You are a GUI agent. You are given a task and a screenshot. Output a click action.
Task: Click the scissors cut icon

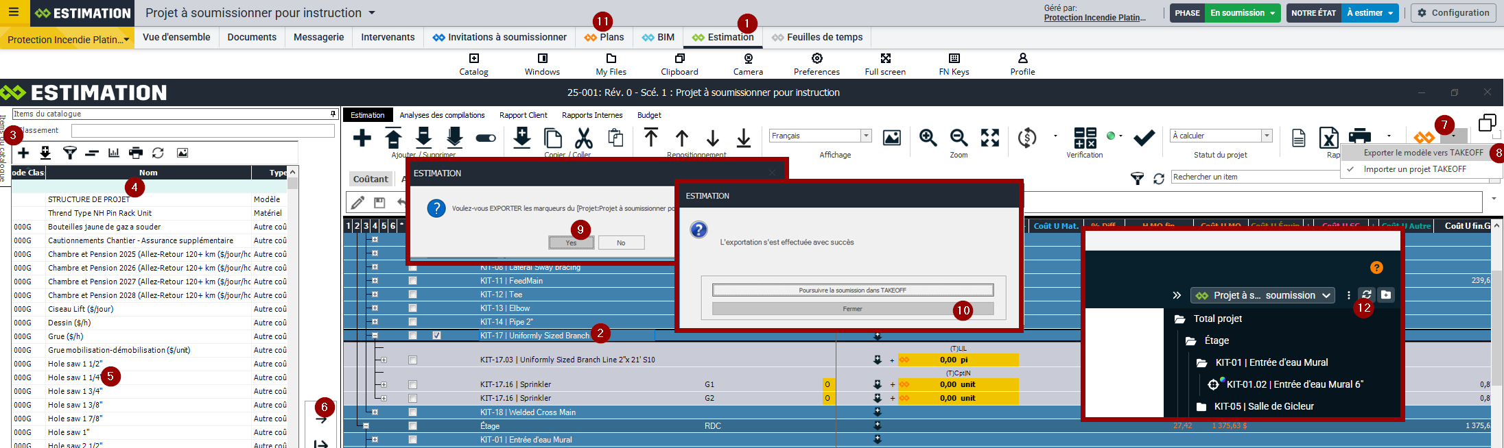(583, 138)
